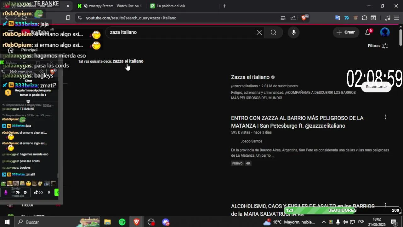Click the Brave icon in taskbar
Image resolution: width=403 pixels, height=227 pixels.
136,222
